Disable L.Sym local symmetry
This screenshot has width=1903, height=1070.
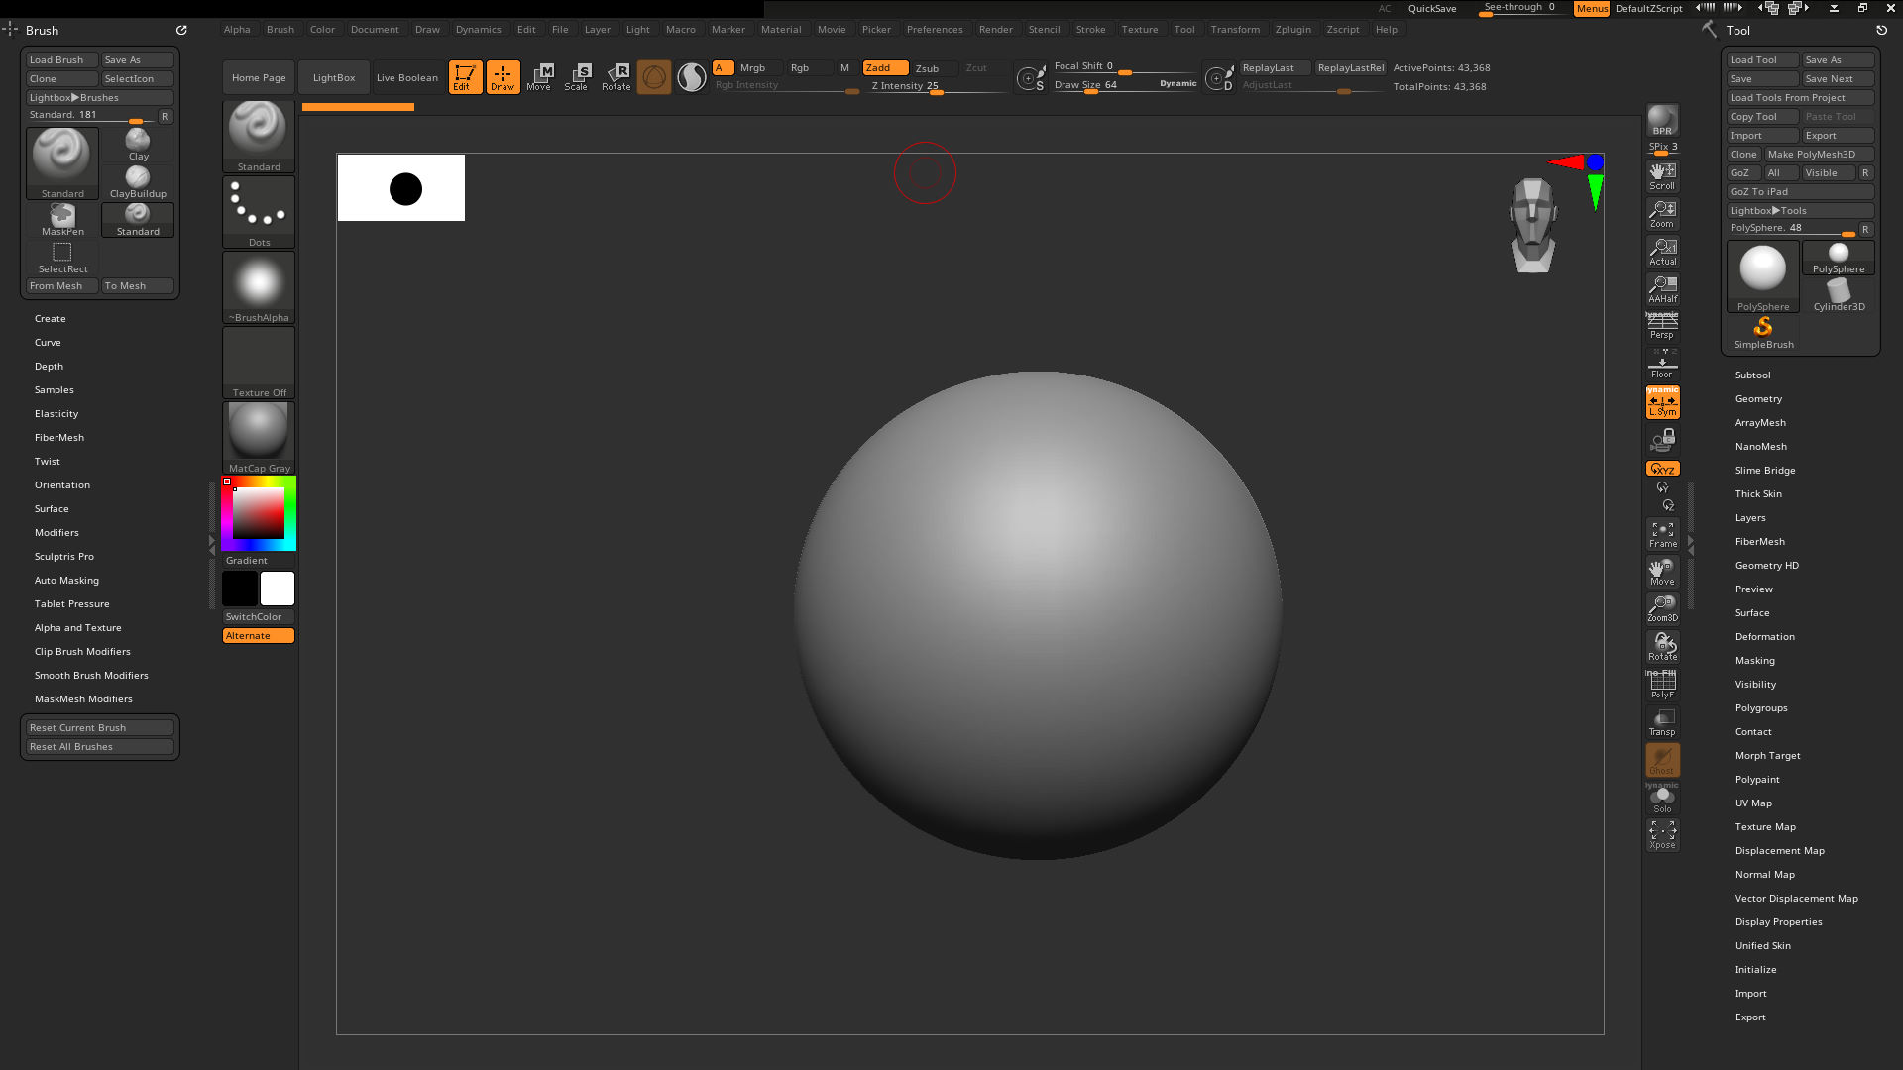1662,402
